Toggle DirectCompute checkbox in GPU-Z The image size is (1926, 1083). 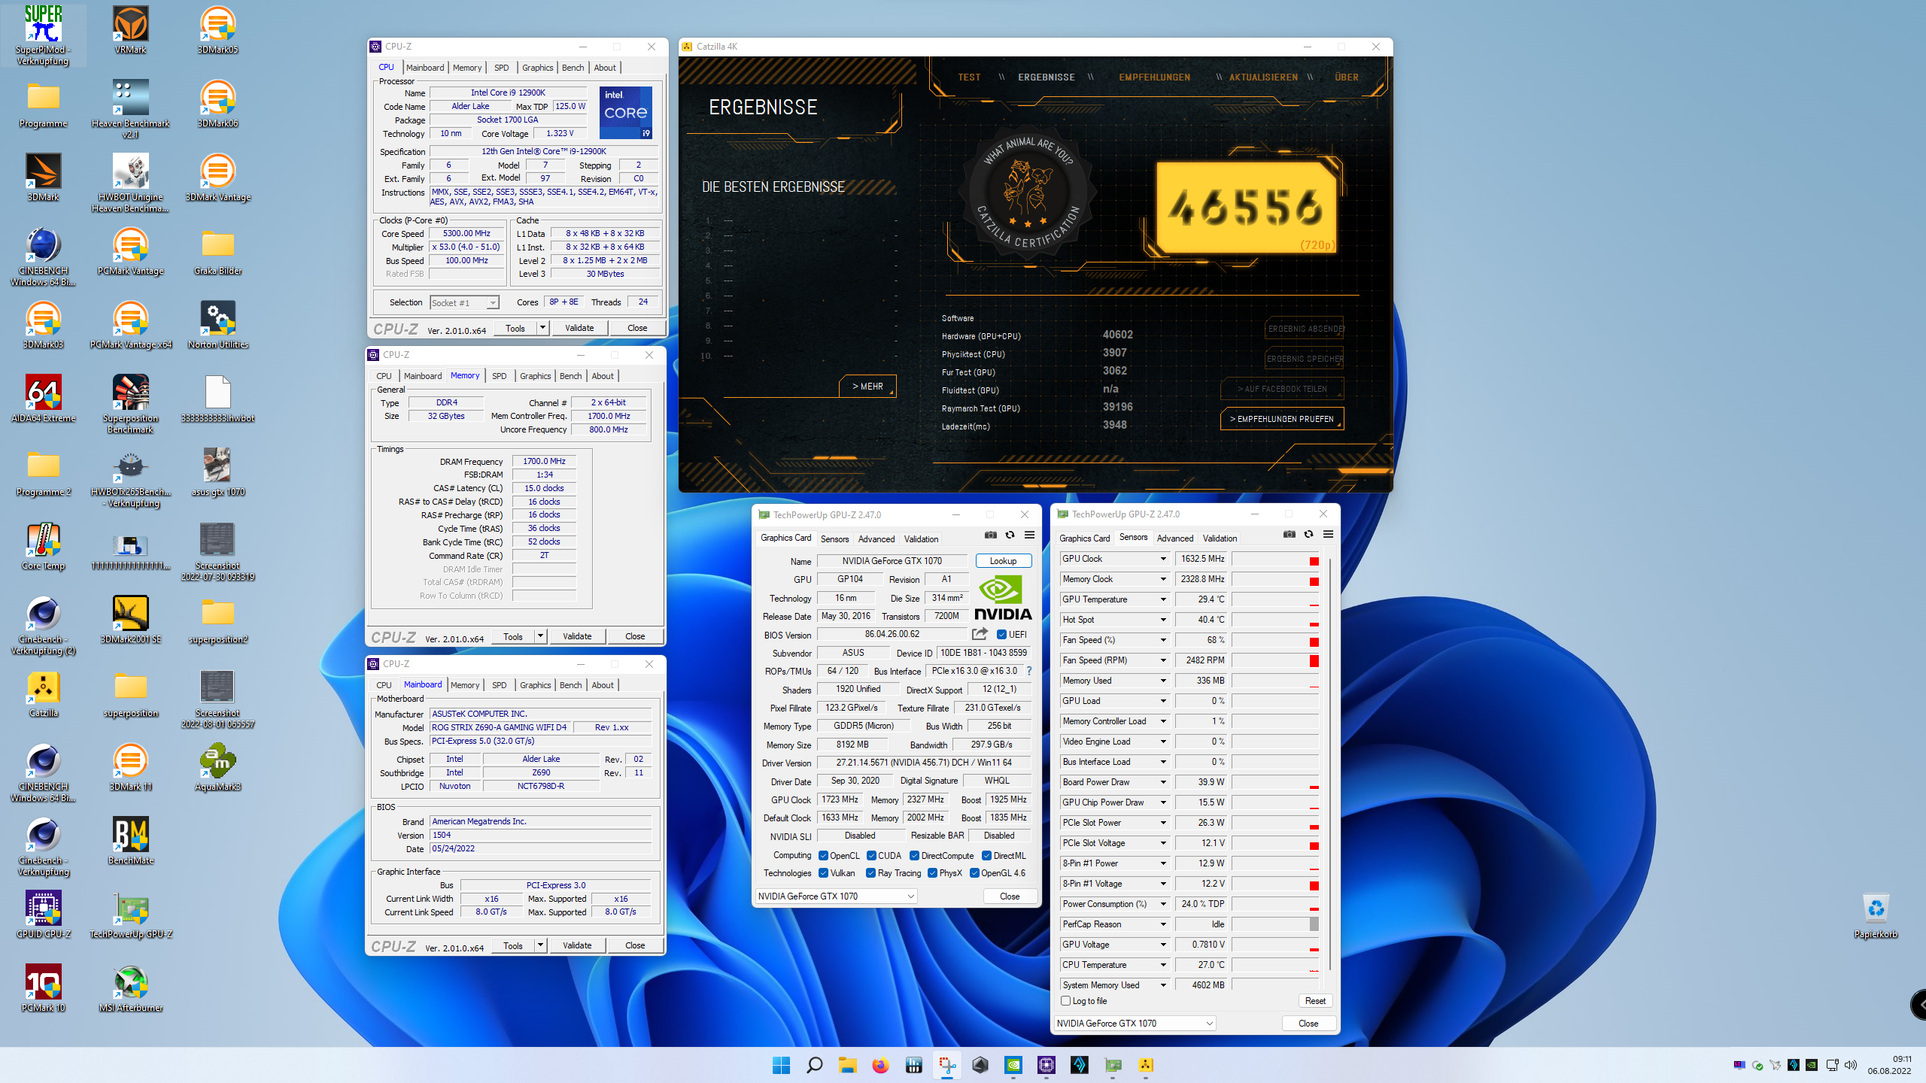click(915, 856)
